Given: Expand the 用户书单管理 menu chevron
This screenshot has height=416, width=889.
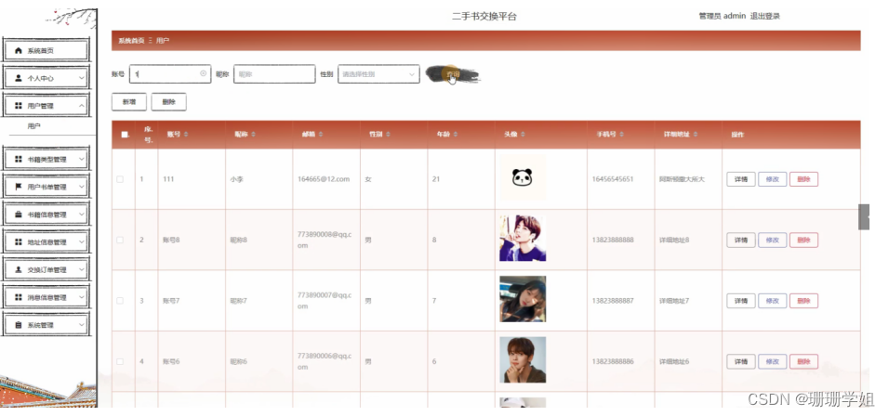Looking at the screenshot, I should click(82, 187).
